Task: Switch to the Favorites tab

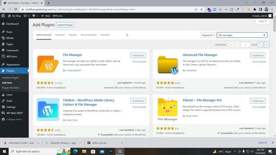Action: point(105,35)
